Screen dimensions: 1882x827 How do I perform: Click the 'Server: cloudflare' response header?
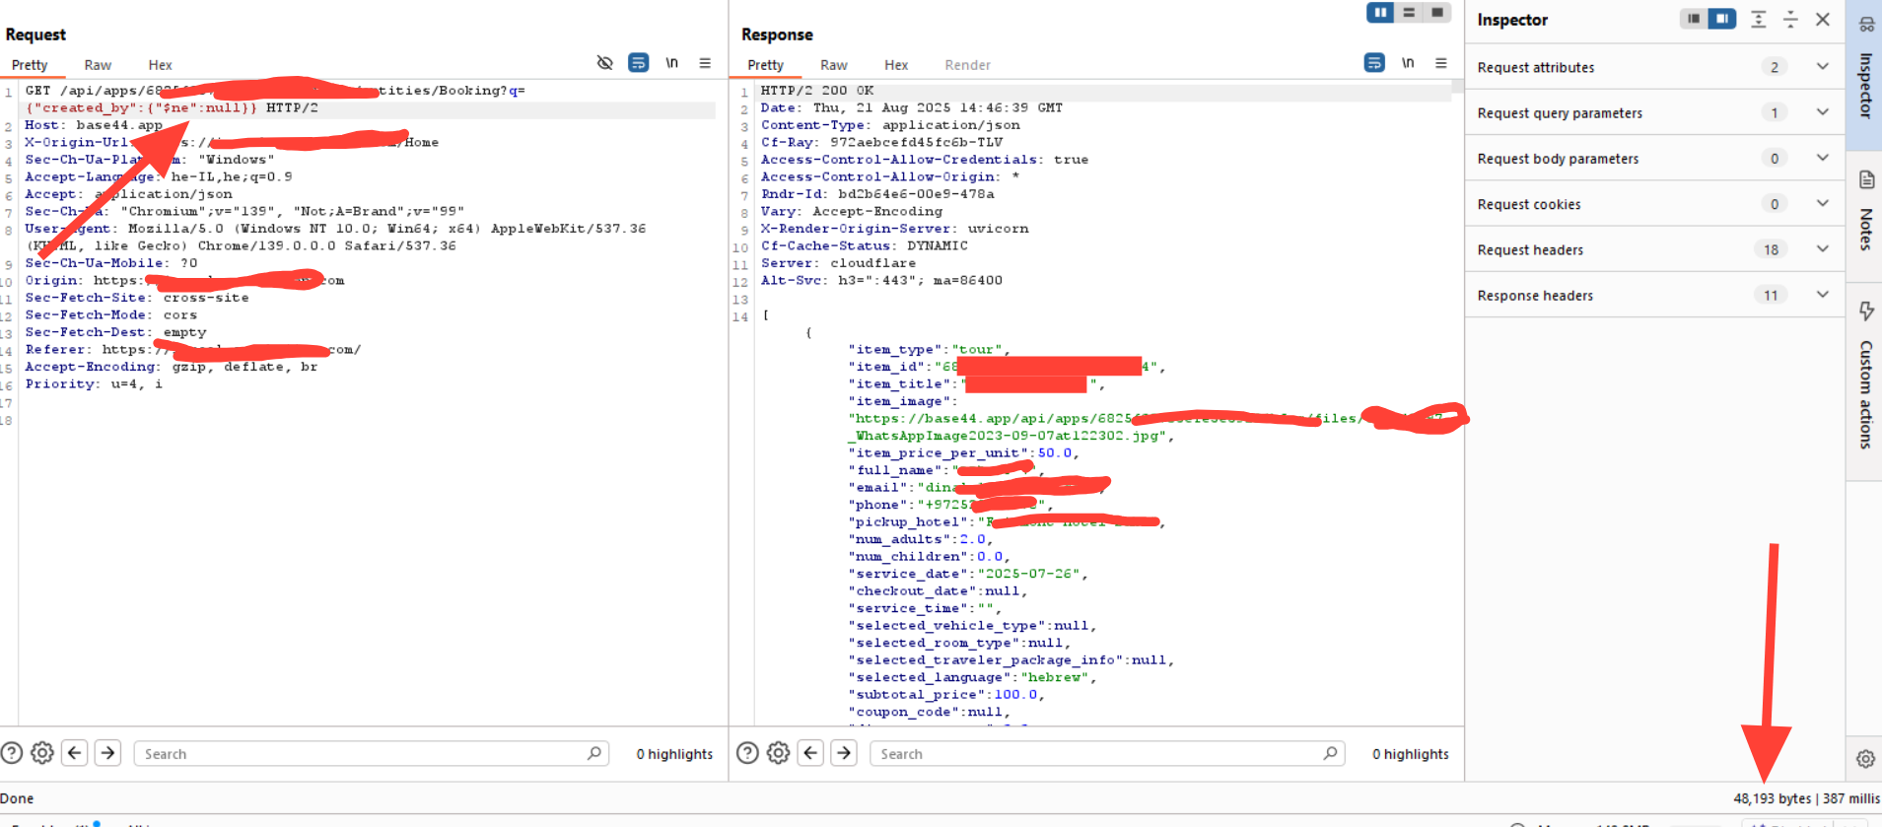(838, 263)
